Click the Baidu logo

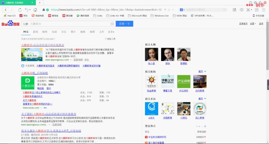[10, 23]
